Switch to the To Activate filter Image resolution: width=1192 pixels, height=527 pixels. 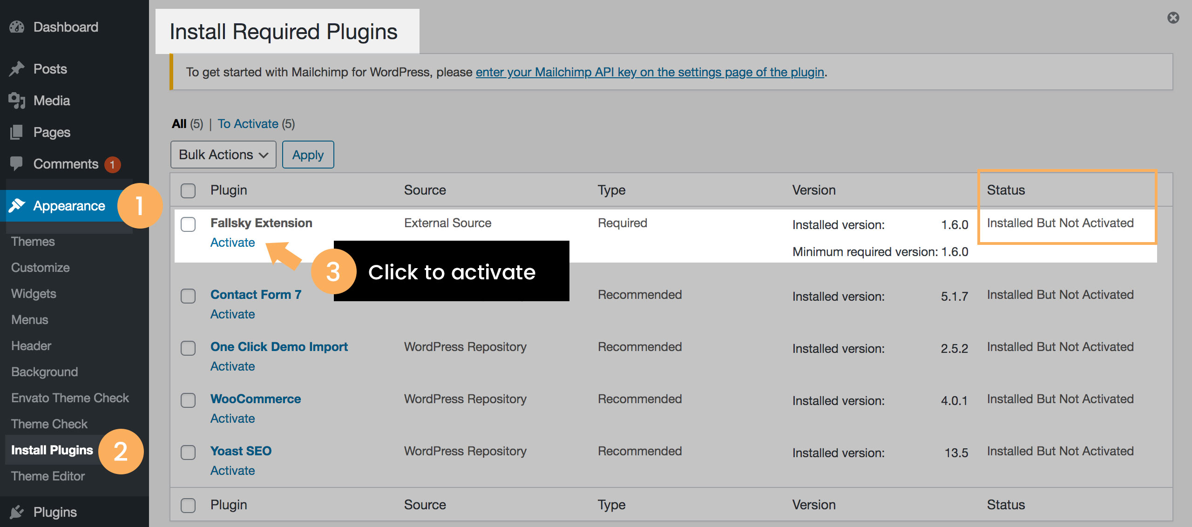248,123
